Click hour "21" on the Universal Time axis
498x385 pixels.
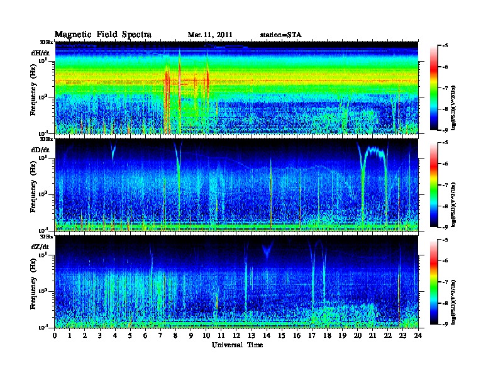coord(372,335)
